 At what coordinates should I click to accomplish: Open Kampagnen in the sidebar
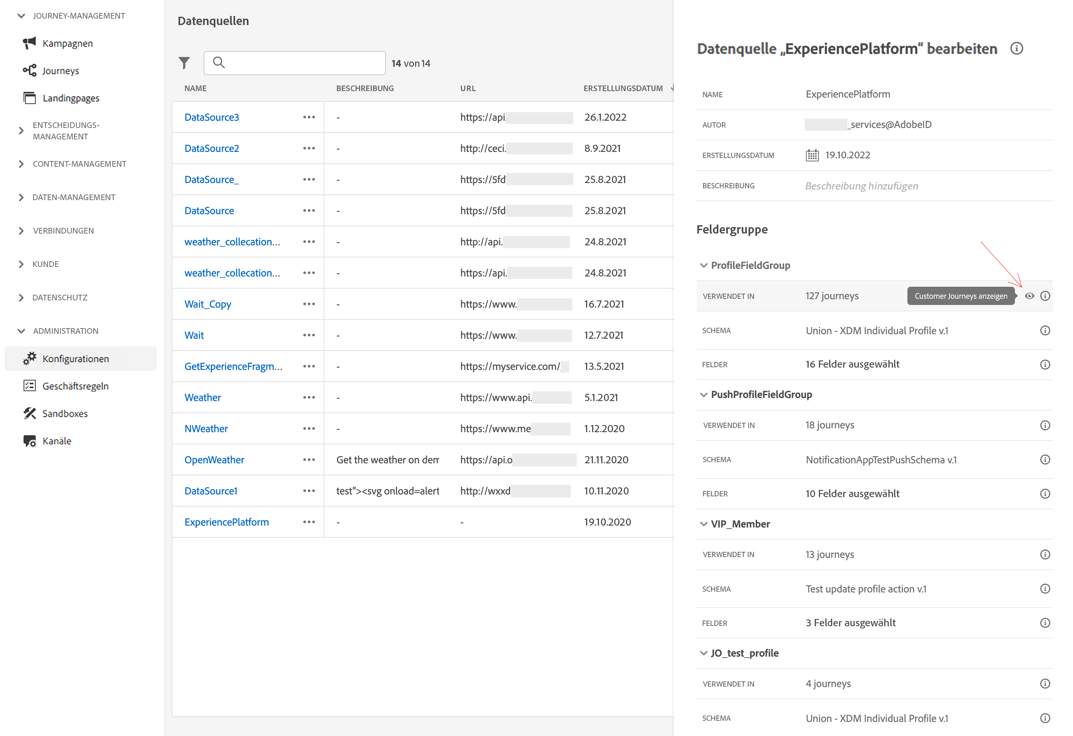click(67, 43)
